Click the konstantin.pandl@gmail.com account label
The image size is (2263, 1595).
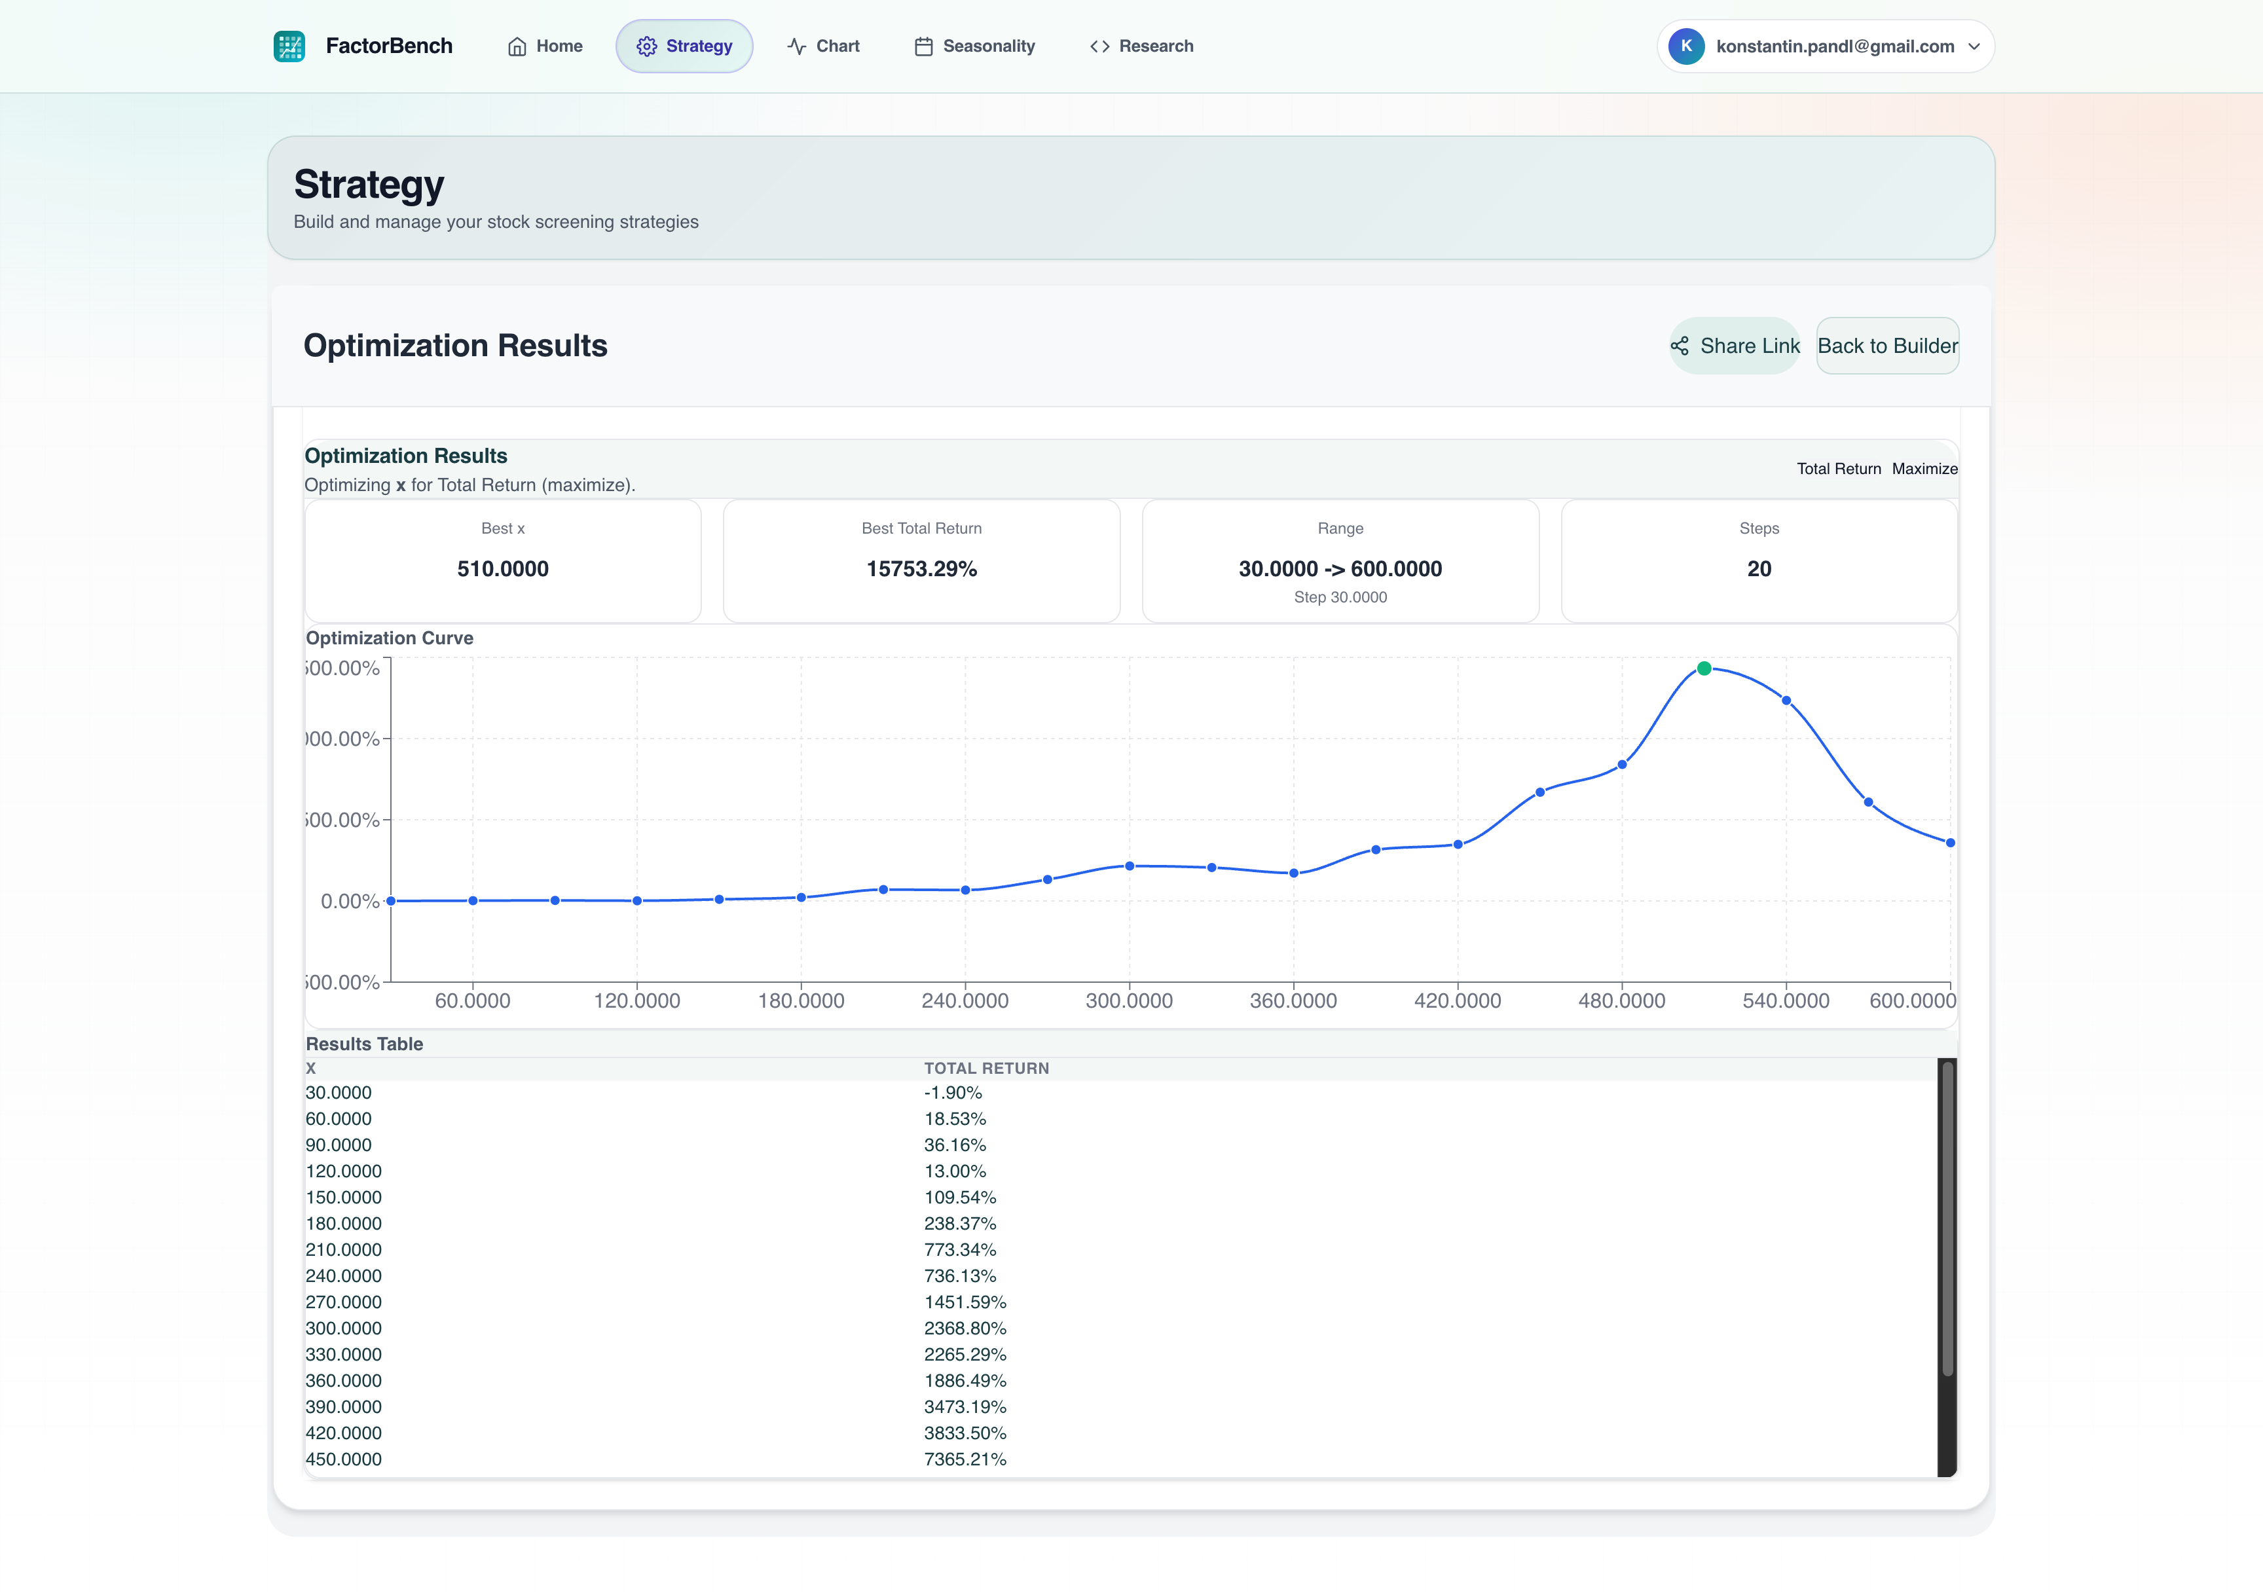(x=1835, y=45)
